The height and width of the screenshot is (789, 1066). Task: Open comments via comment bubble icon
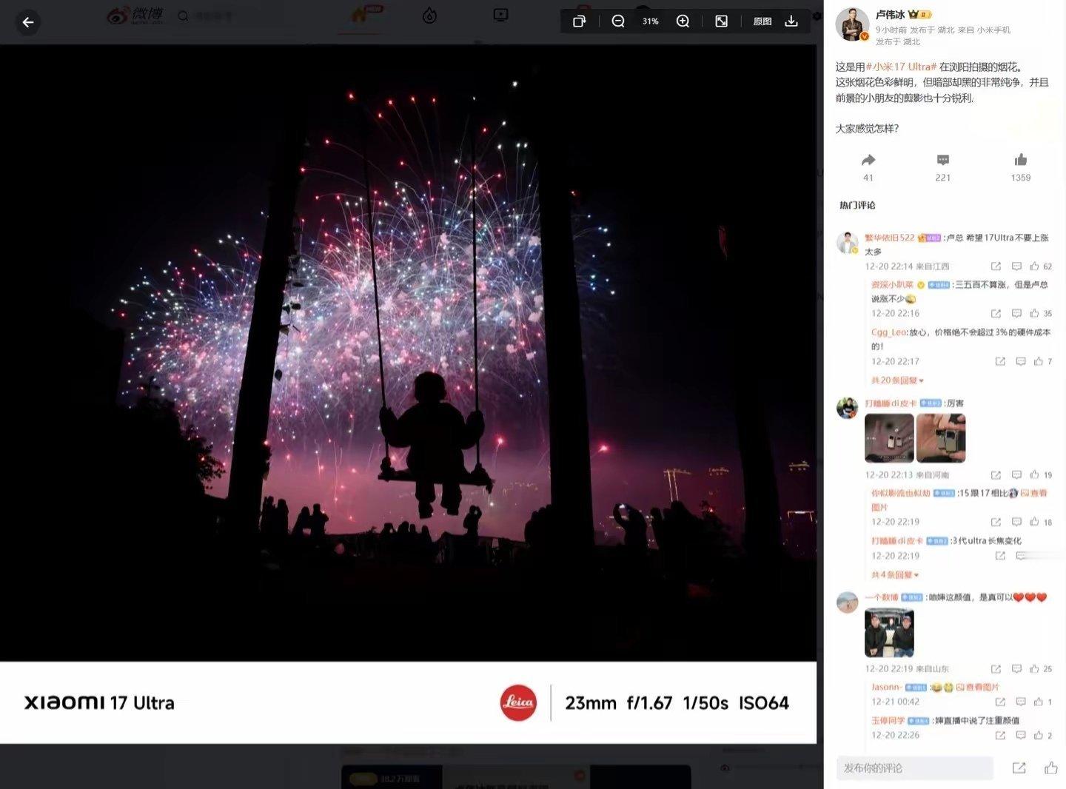click(942, 160)
